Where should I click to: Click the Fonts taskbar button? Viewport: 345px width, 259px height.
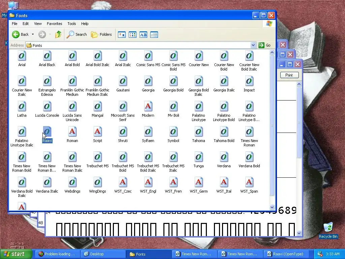(149, 254)
